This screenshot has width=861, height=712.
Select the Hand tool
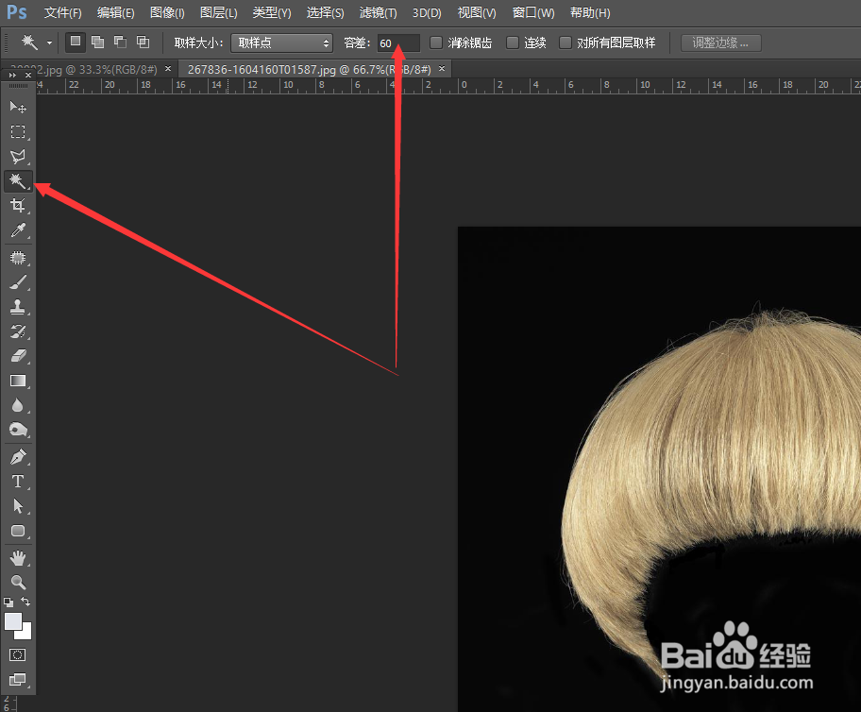[18, 558]
